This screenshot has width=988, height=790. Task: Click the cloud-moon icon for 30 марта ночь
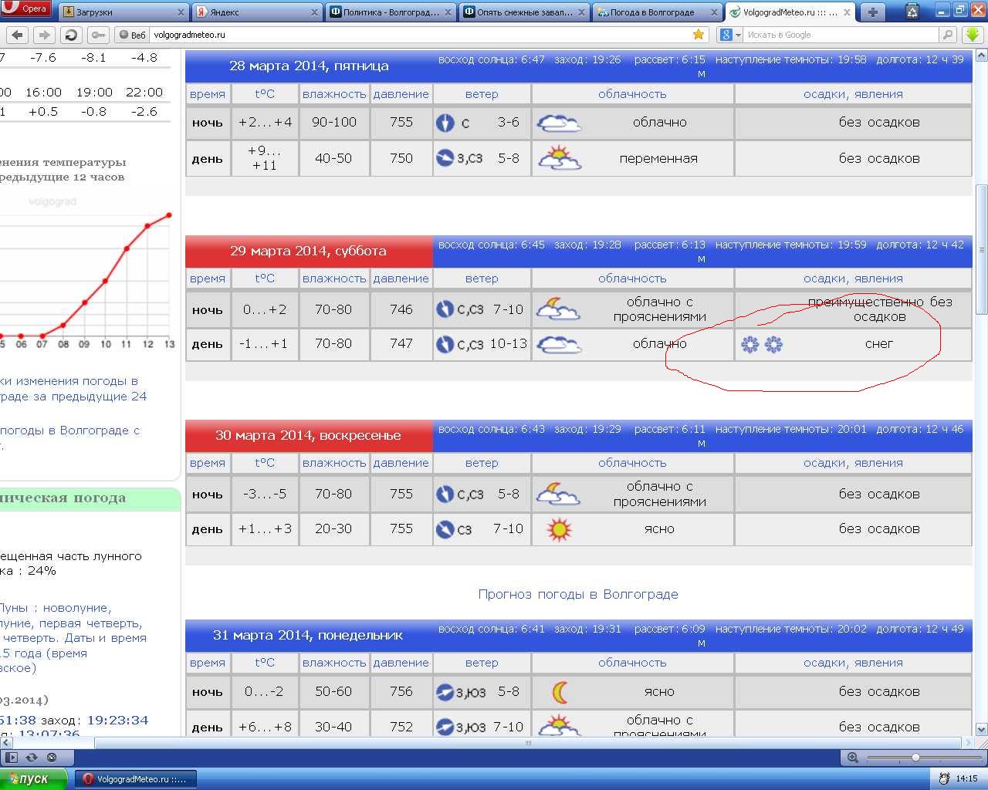click(x=558, y=494)
